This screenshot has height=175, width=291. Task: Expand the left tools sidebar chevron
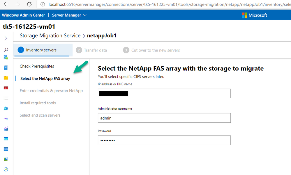pyautogui.click(x=6, y=38)
